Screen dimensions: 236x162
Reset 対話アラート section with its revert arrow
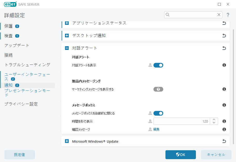pos(224,48)
